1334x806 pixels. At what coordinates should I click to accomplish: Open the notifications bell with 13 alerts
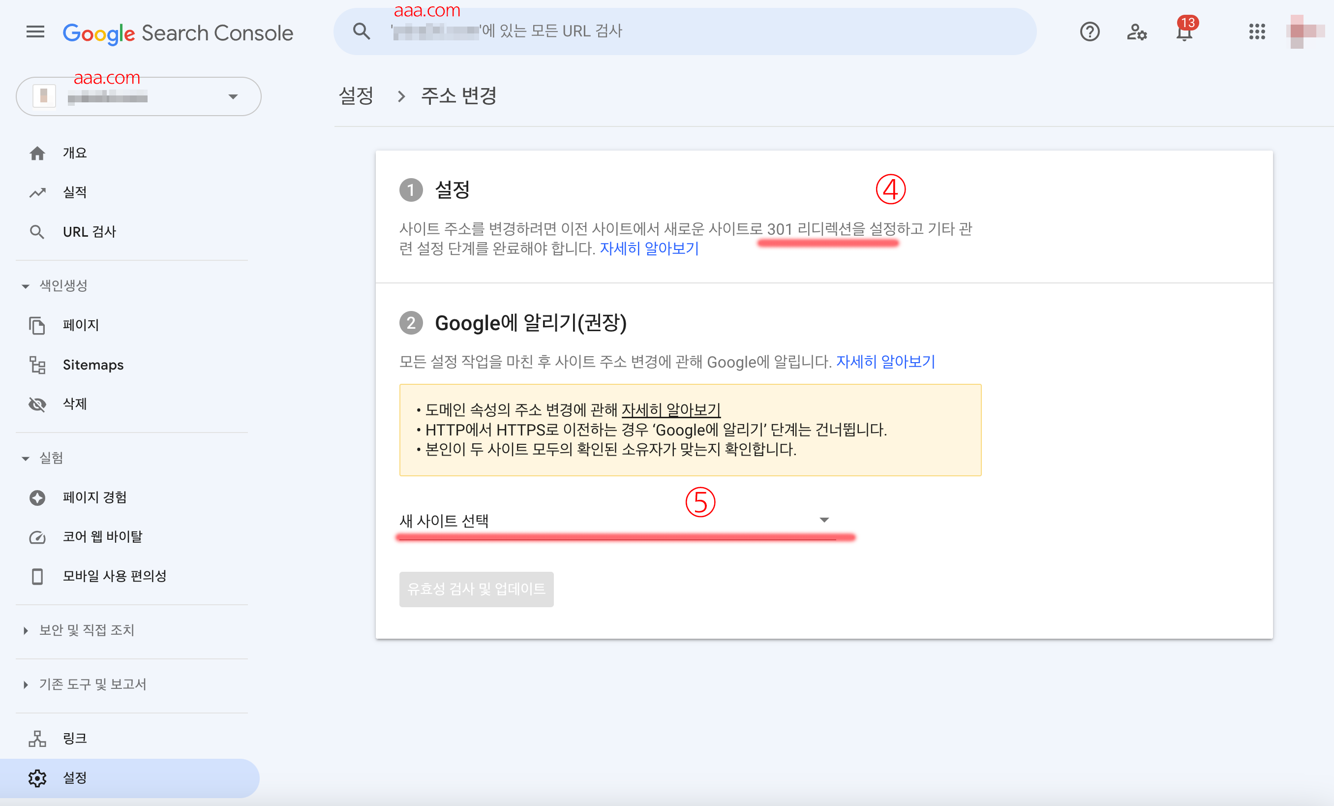(1184, 32)
